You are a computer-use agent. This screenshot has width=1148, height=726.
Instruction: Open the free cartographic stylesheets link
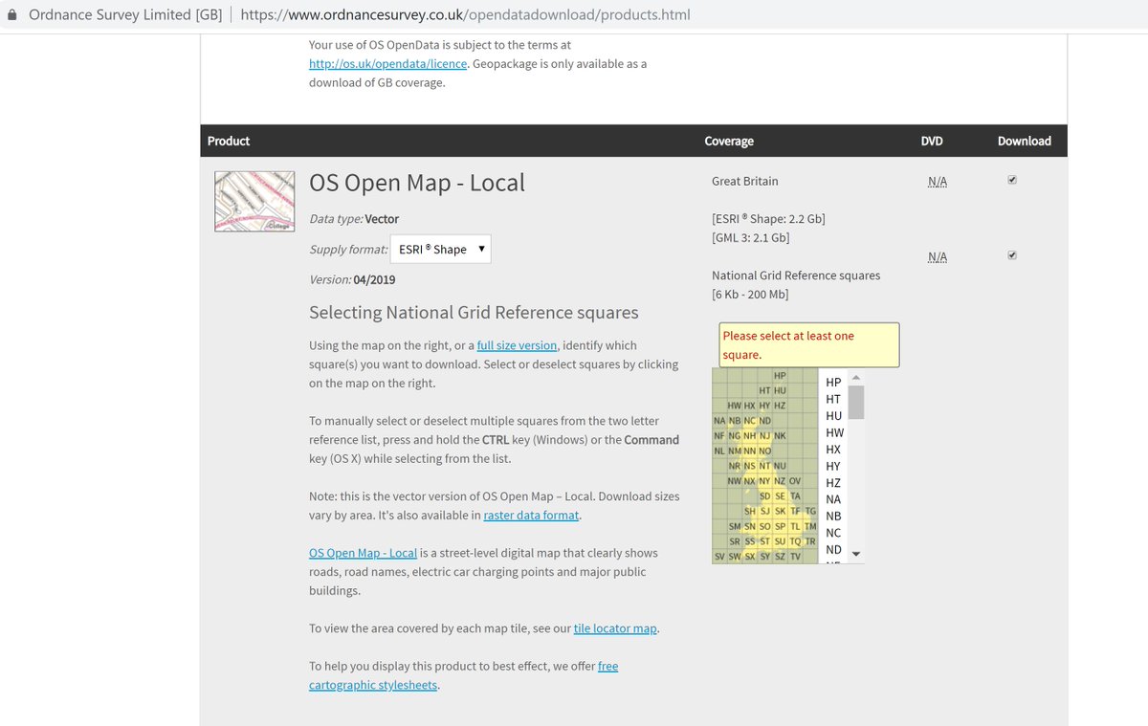pos(463,675)
